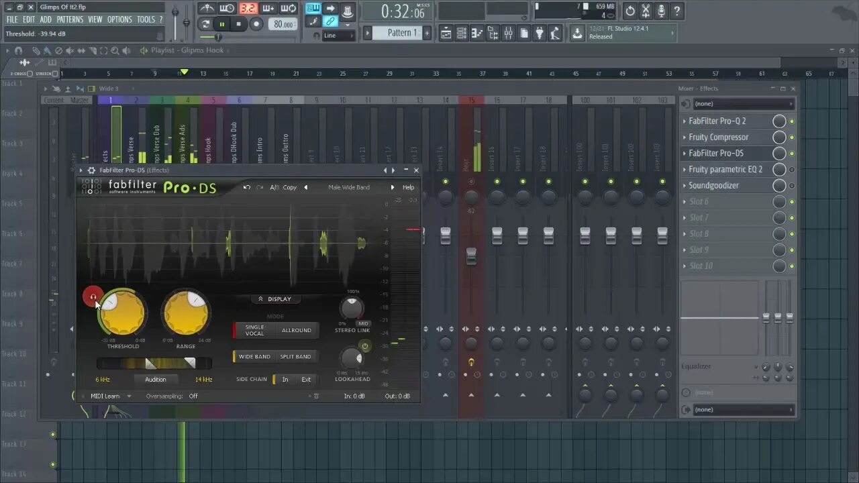Image resolution: width=859 pixels, height=483 pixels.
Task: Select next Pro-DS preset arrow
Action: [393, 187]
